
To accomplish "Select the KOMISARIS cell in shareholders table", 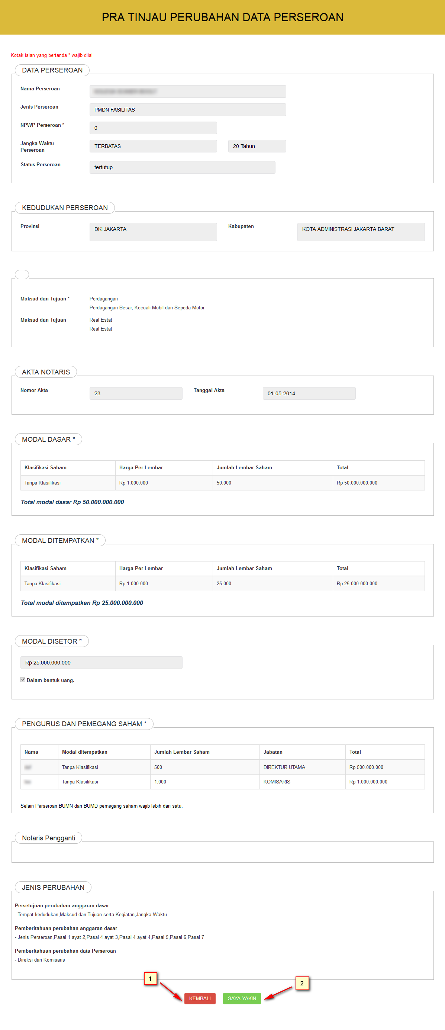I will pos(277,781).
